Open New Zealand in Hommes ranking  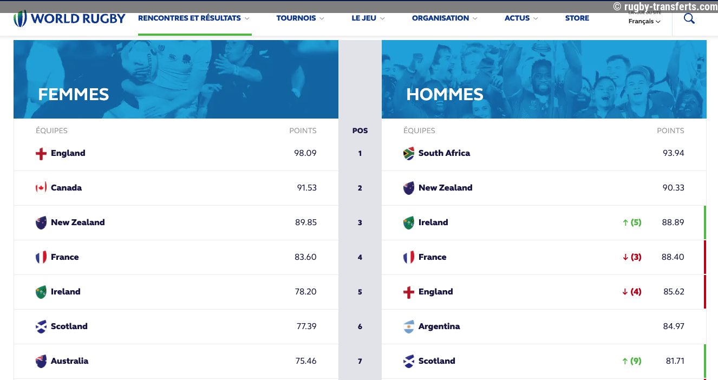click(445, 188)
